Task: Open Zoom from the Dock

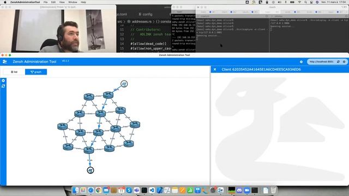Action: pos(247,190)
